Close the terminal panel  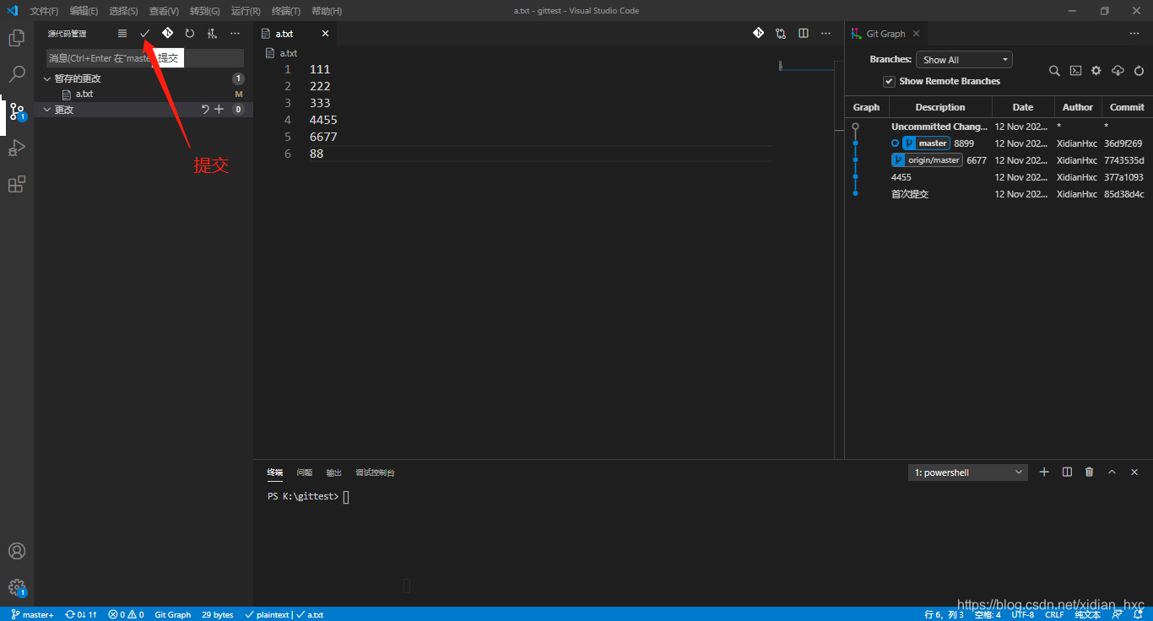(x=1134, y=472)
